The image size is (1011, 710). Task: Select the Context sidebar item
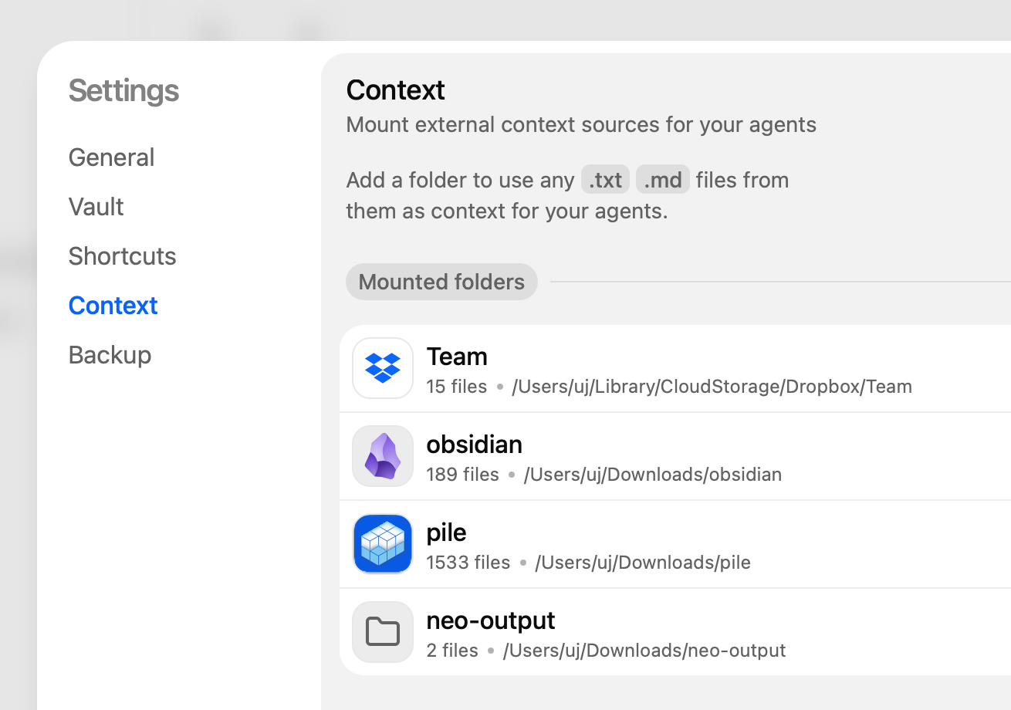click(x=113, y=306)
